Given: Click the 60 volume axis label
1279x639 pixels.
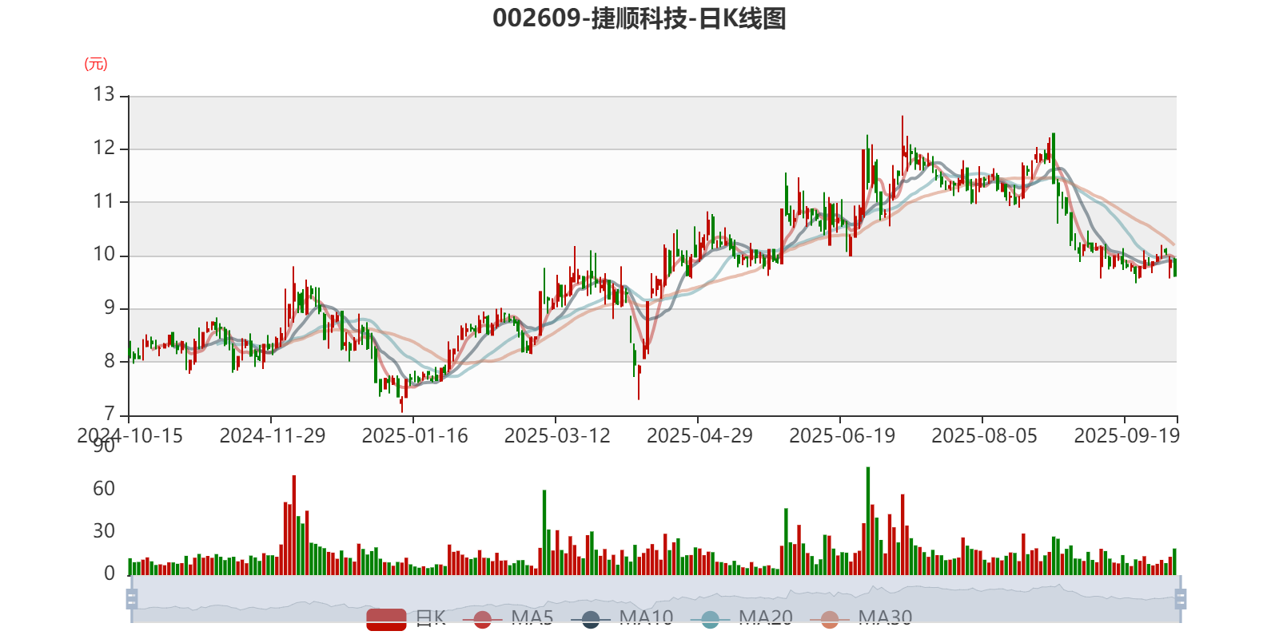Looking at the screenshot, I should [x=104, y=489].
